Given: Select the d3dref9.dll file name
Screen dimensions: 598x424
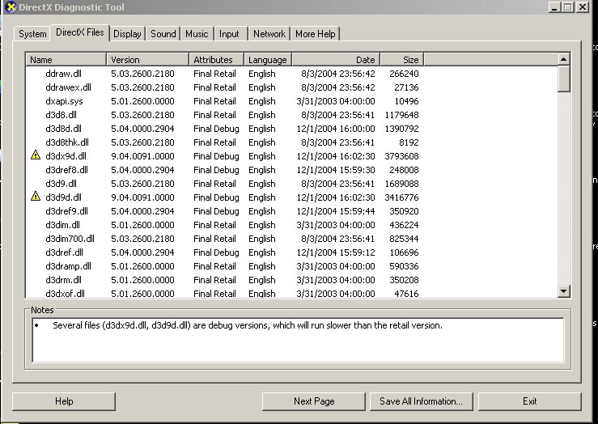Looking at the screenshot, I should 66,211.
